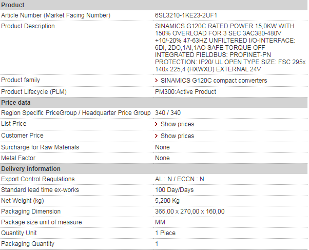309x250 pixels.
Task: Select the AL : N / ECCN : N value
Action: [x=180, y=179]
